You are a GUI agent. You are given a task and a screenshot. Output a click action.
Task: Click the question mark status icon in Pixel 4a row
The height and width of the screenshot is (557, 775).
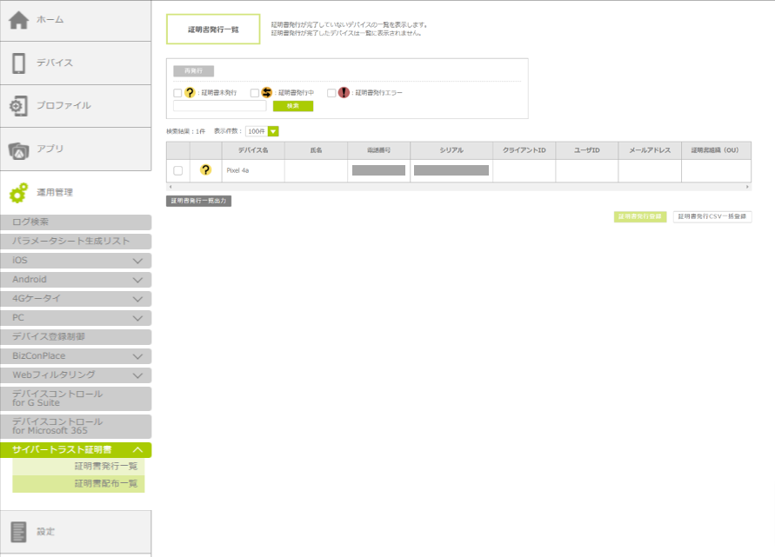pyautogui.click(x=205, y=170)
